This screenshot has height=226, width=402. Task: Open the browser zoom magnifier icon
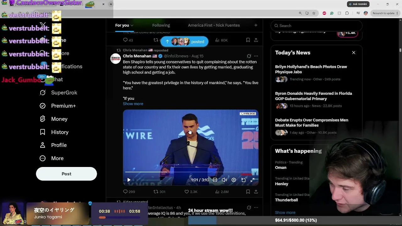click(300, 13)
